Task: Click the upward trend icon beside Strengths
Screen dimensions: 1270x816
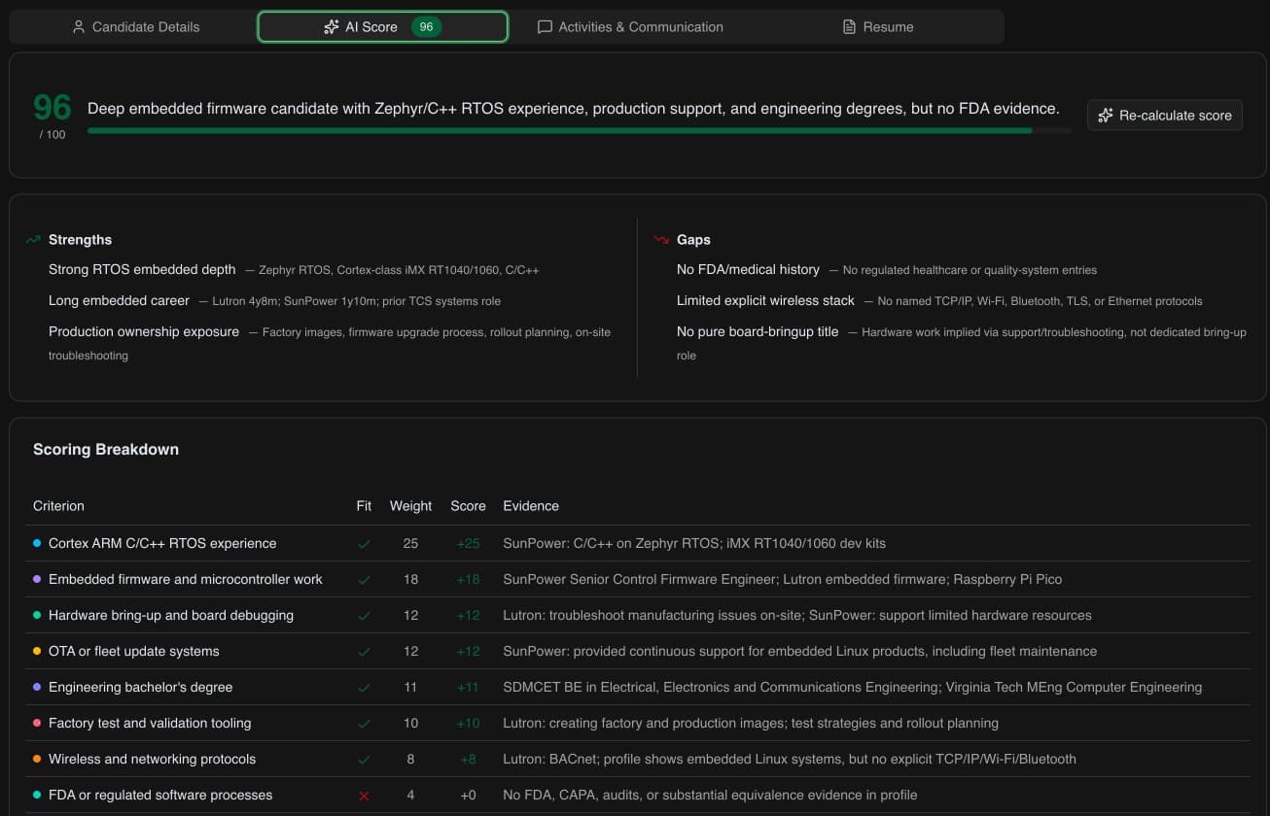Action: point(34,239)
